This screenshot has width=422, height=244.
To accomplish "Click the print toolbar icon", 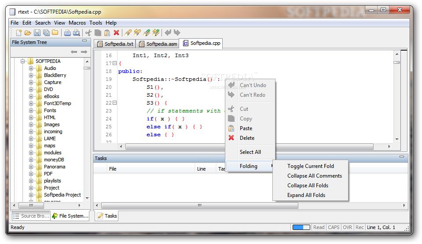I will [x=68, y=33].
